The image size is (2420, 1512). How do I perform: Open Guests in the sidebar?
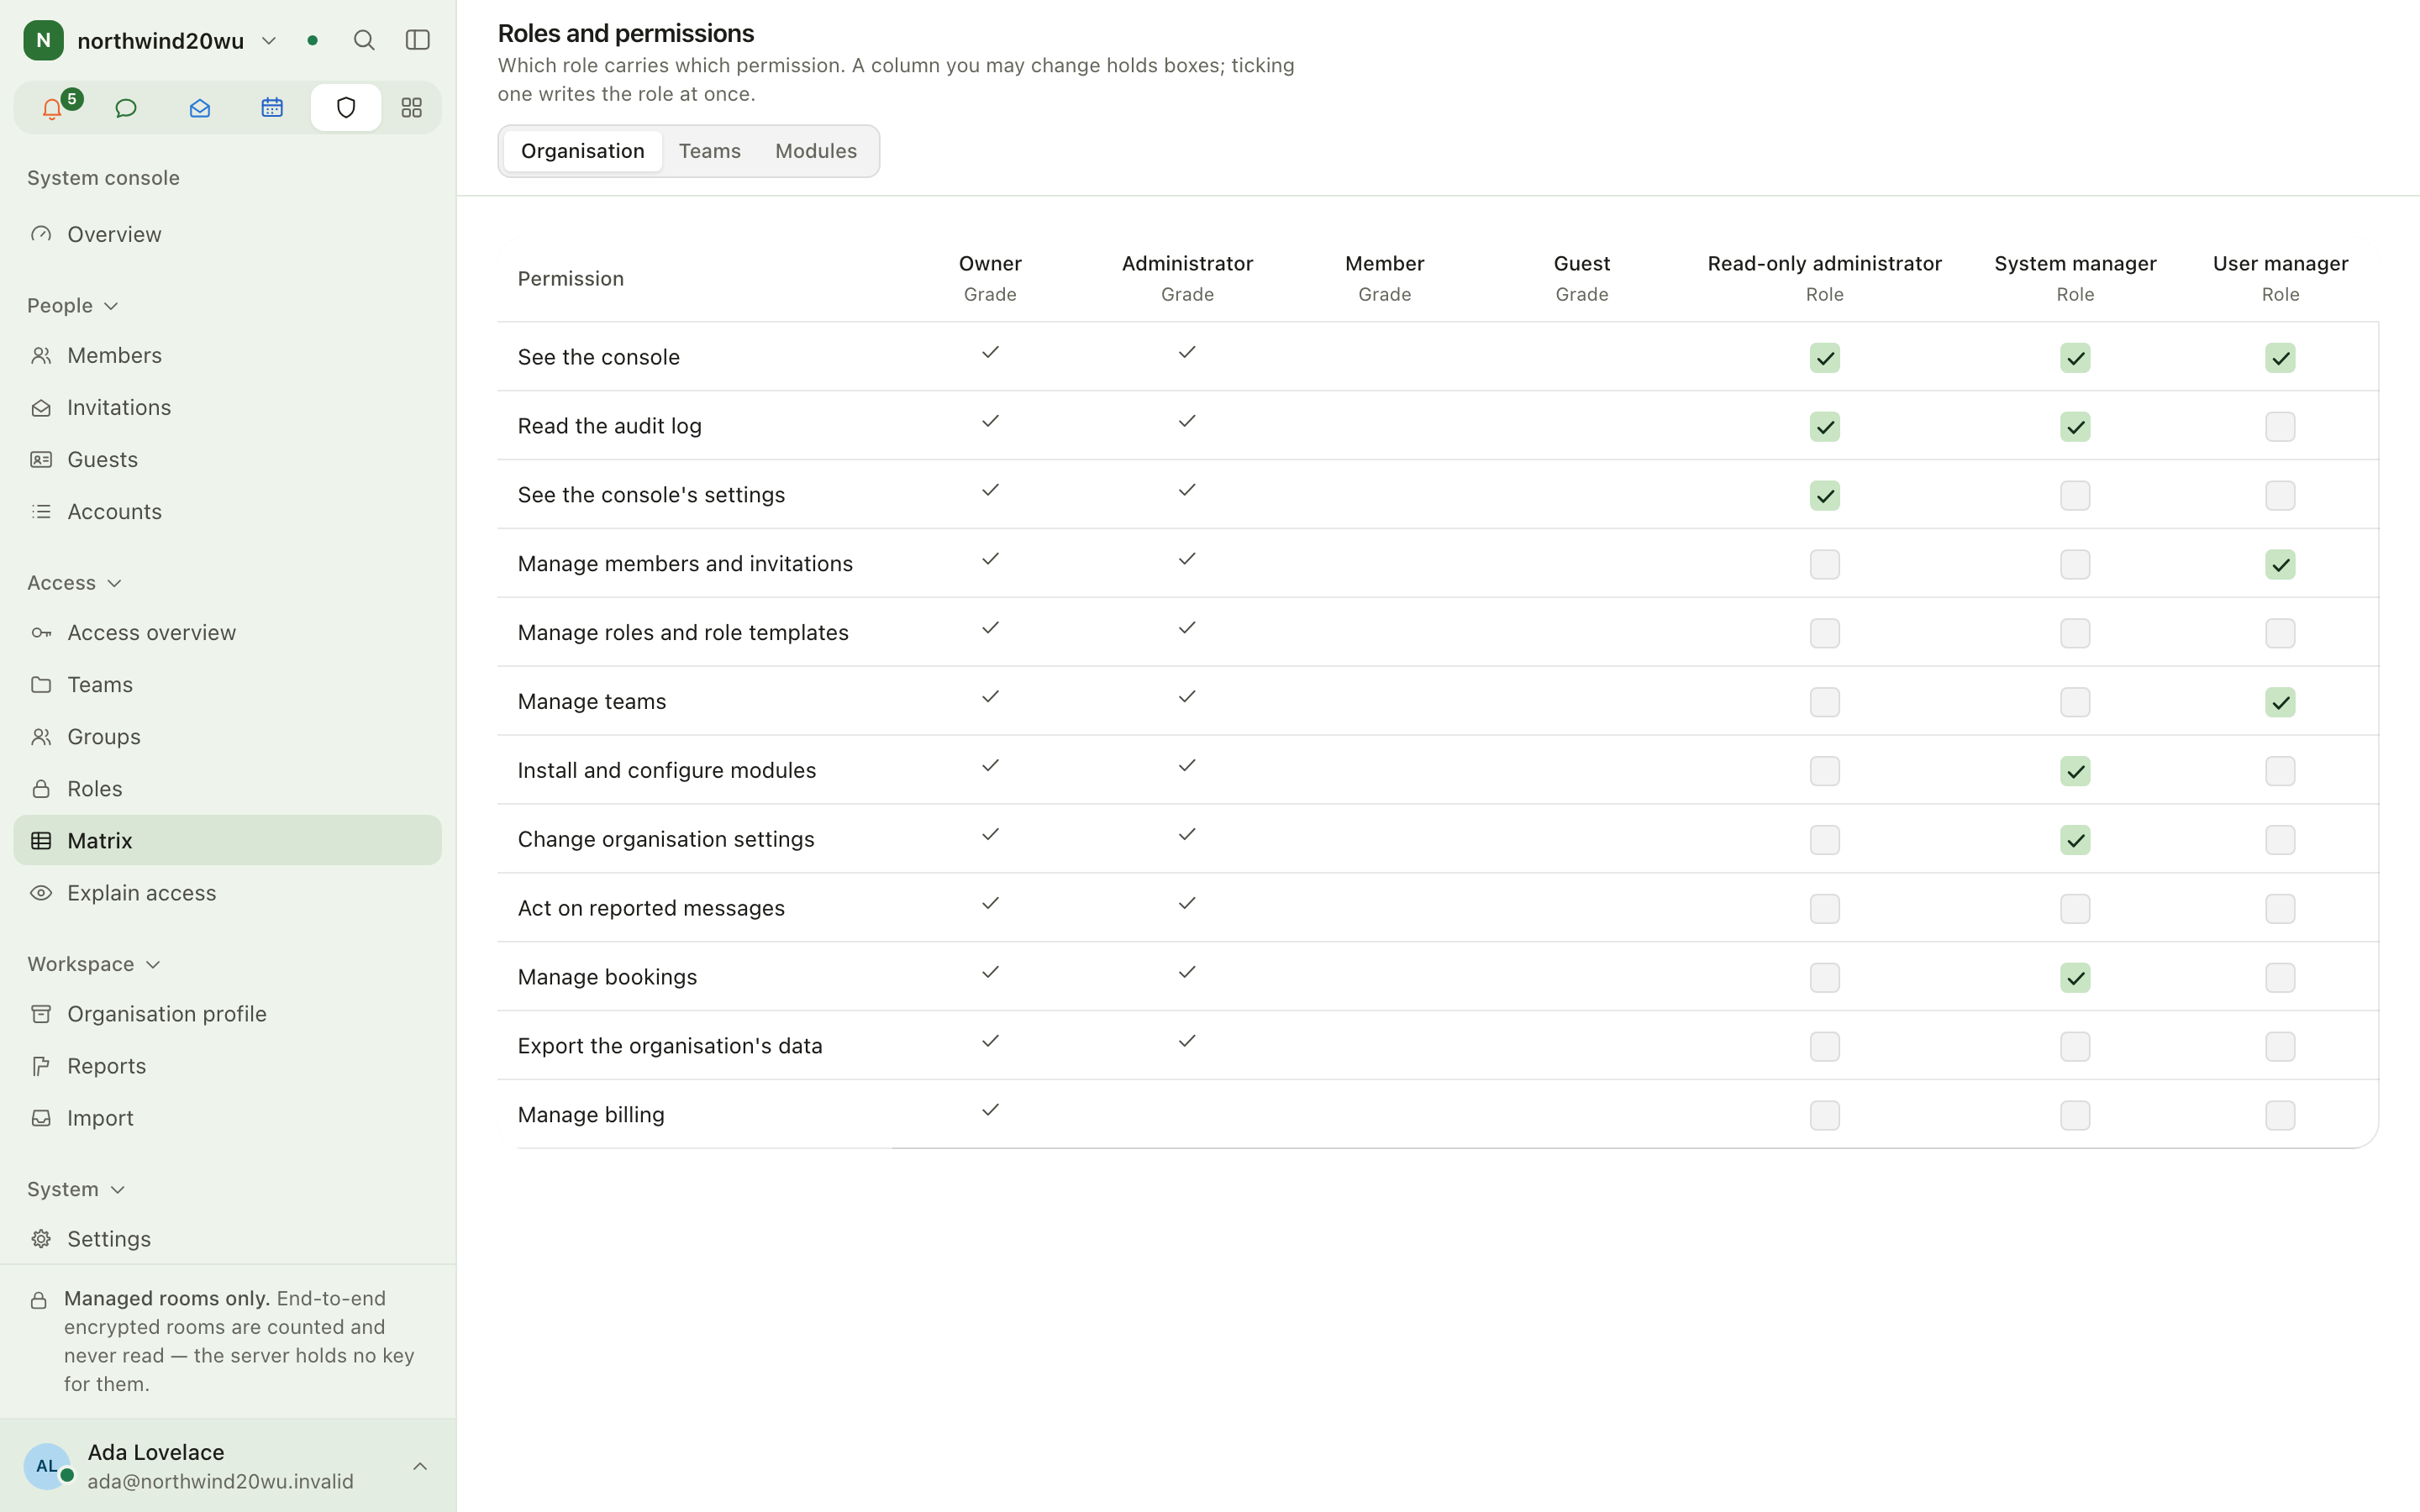[x=227, y=459]
